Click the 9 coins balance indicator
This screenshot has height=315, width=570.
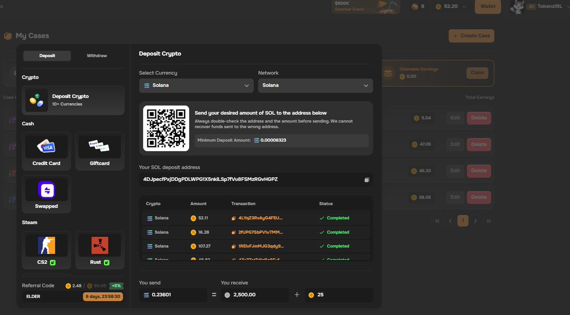tap(418, 7)
